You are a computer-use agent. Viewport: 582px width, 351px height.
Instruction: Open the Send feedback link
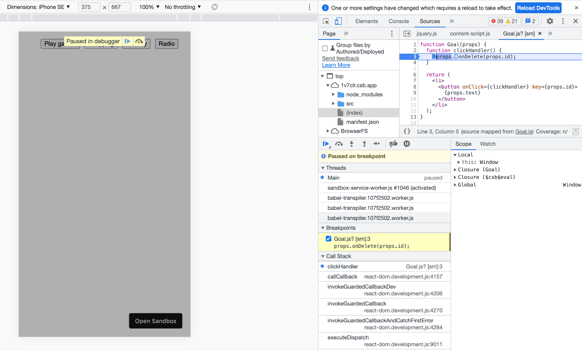click(x=340, y=58)
